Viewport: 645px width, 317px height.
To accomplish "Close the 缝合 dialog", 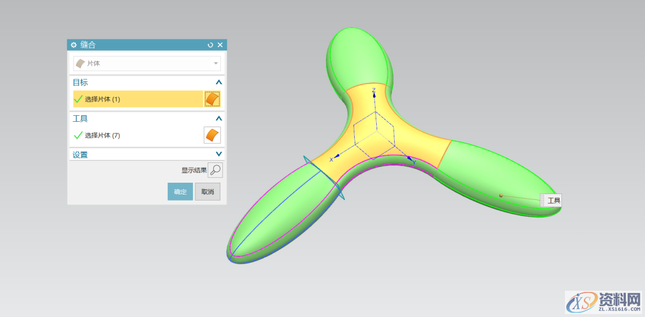I will 220,45.
